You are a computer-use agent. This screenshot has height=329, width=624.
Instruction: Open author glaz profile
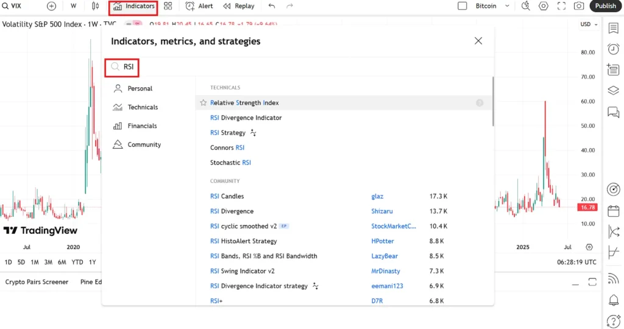[377, 196]
